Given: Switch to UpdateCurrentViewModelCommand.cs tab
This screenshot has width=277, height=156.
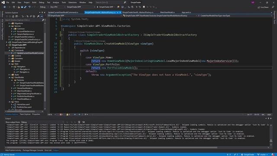Looking at the screenshot, I should [x=63, y=13].
